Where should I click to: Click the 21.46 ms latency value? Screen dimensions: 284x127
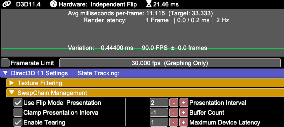click(x=166, y=5)
